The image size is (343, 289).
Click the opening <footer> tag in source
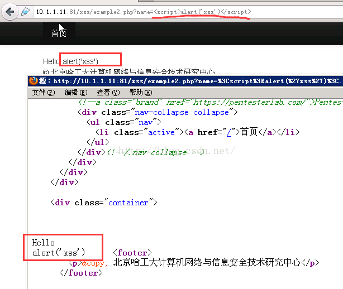[x=132, y=253]
